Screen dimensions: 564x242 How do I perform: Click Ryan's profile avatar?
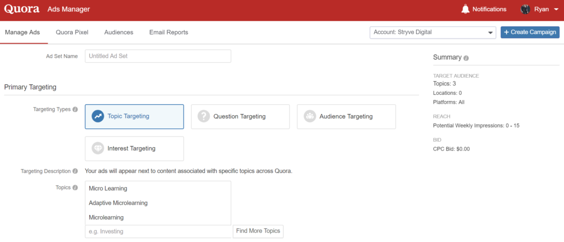[x=525, y=9]
